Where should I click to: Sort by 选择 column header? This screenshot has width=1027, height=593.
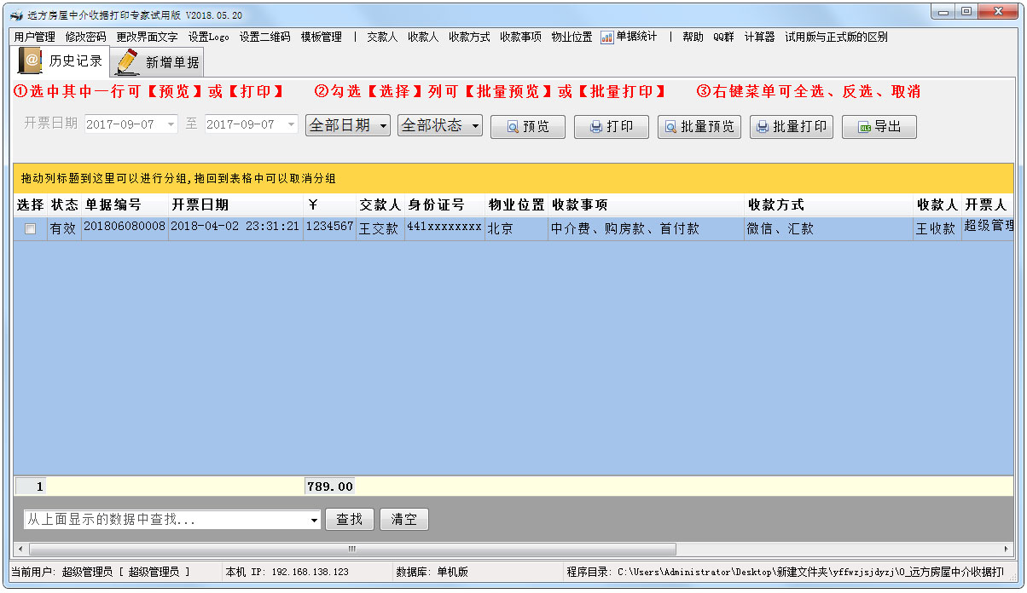click(x=31, y=205)
